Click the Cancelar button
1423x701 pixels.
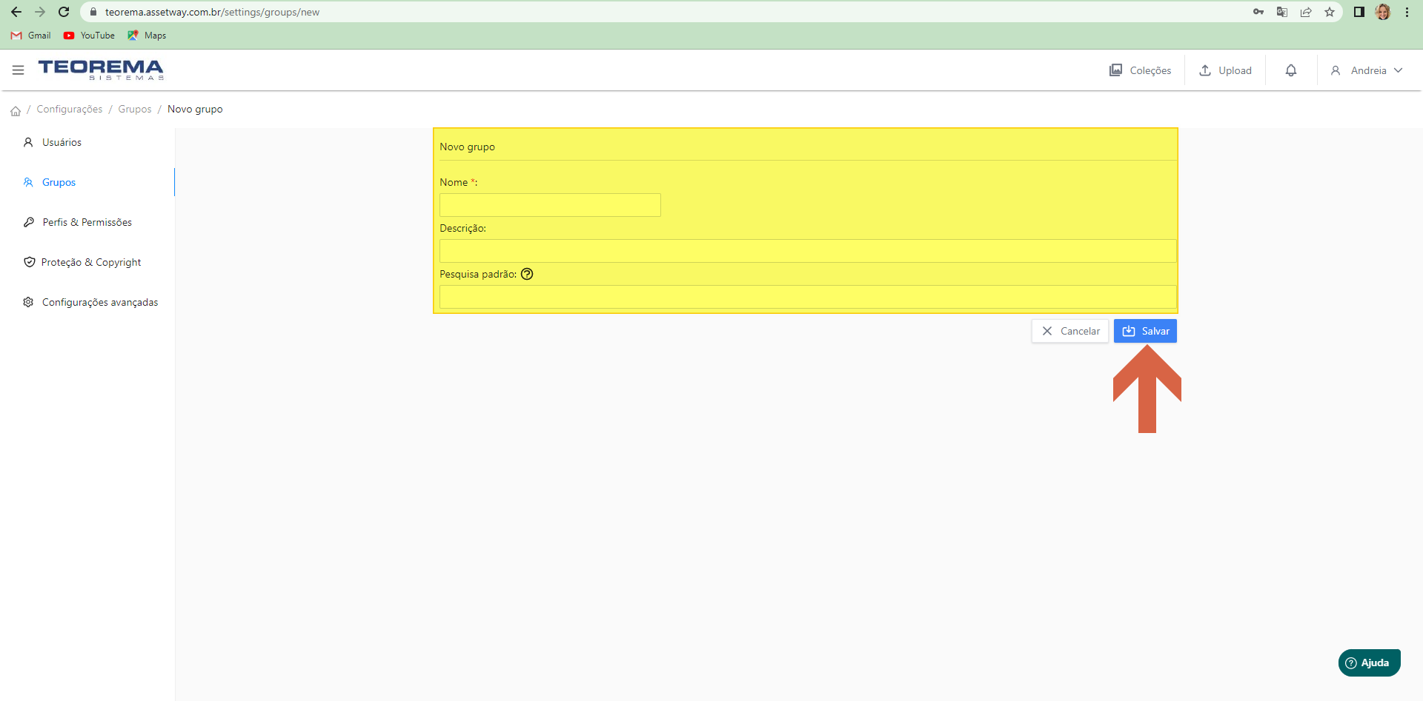(x=1070, y=331)
